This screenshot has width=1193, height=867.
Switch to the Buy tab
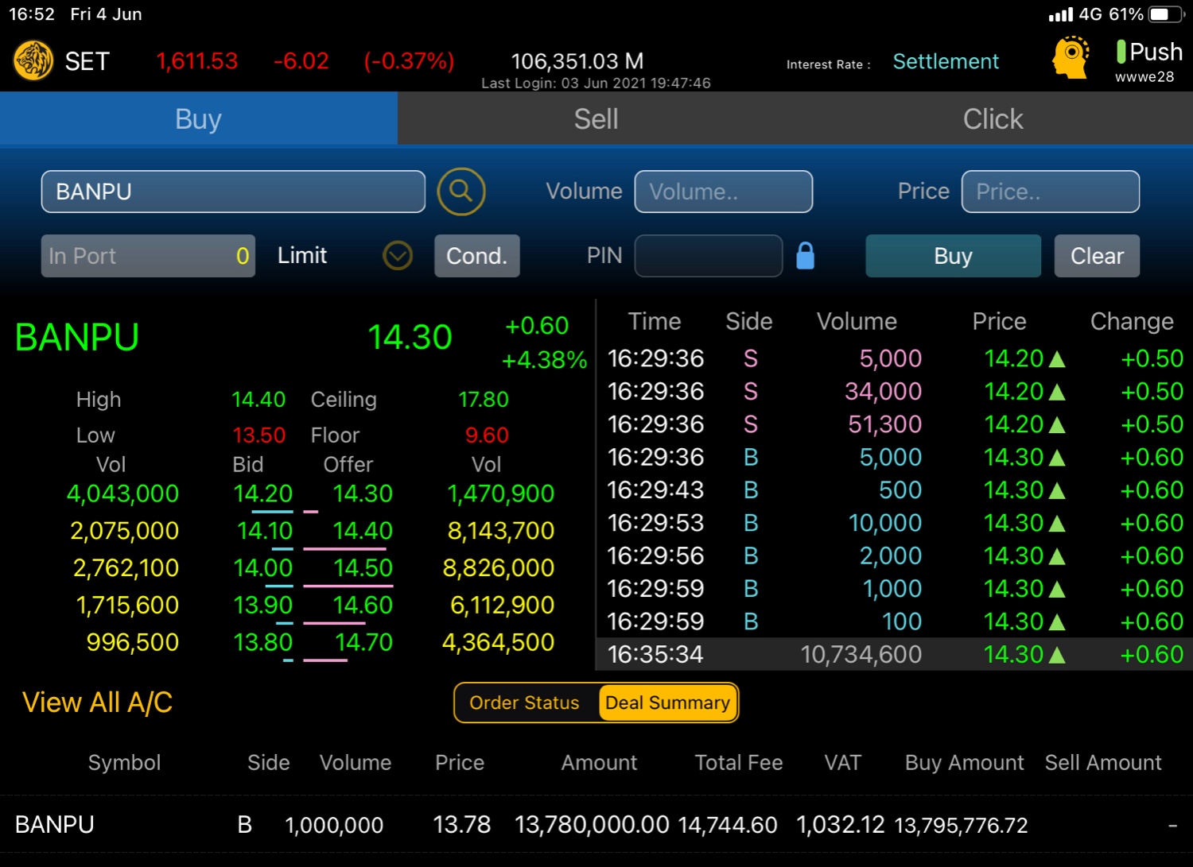click(198, 118)
